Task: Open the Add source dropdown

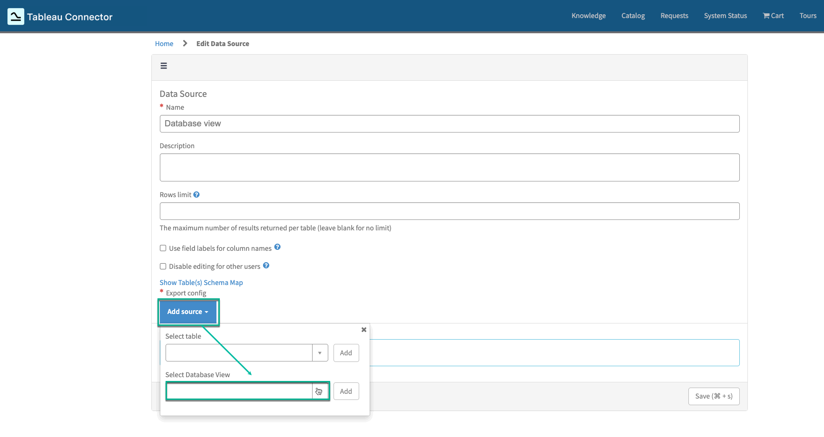Action: point(188,312)
